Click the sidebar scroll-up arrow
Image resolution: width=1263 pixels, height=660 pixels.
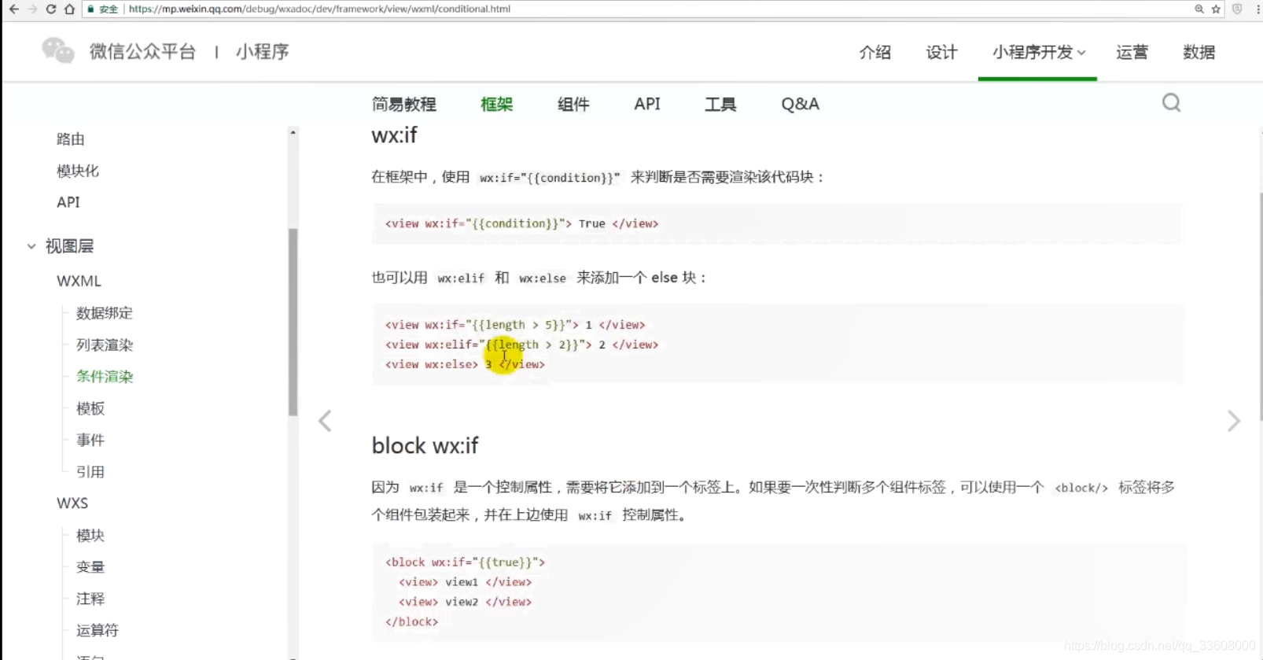pos(293,132)
